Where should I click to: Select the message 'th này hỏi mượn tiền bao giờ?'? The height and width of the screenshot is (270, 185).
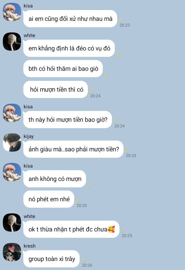point(68,120)
